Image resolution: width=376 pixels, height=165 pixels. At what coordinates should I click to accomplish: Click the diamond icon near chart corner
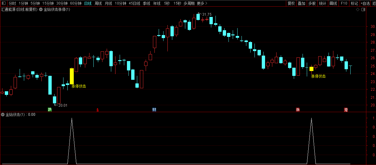click(358, 10)
